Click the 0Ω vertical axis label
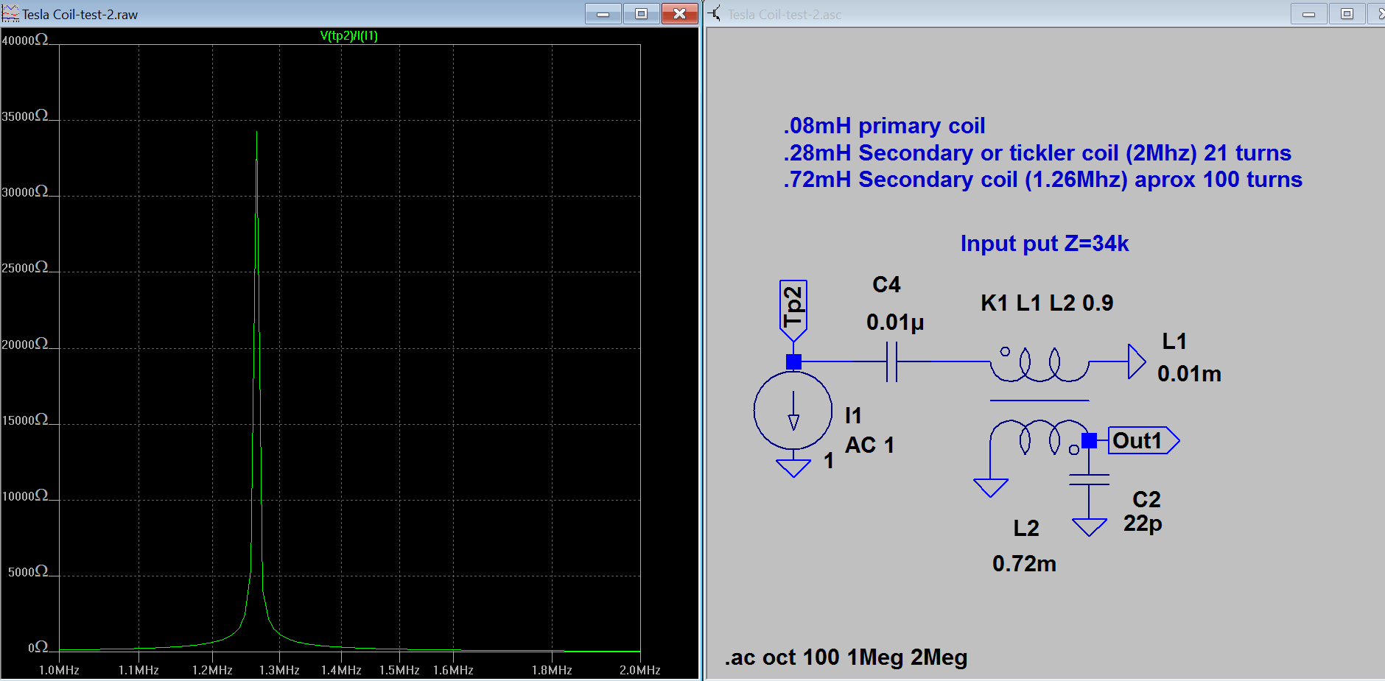 click(38, 647)
